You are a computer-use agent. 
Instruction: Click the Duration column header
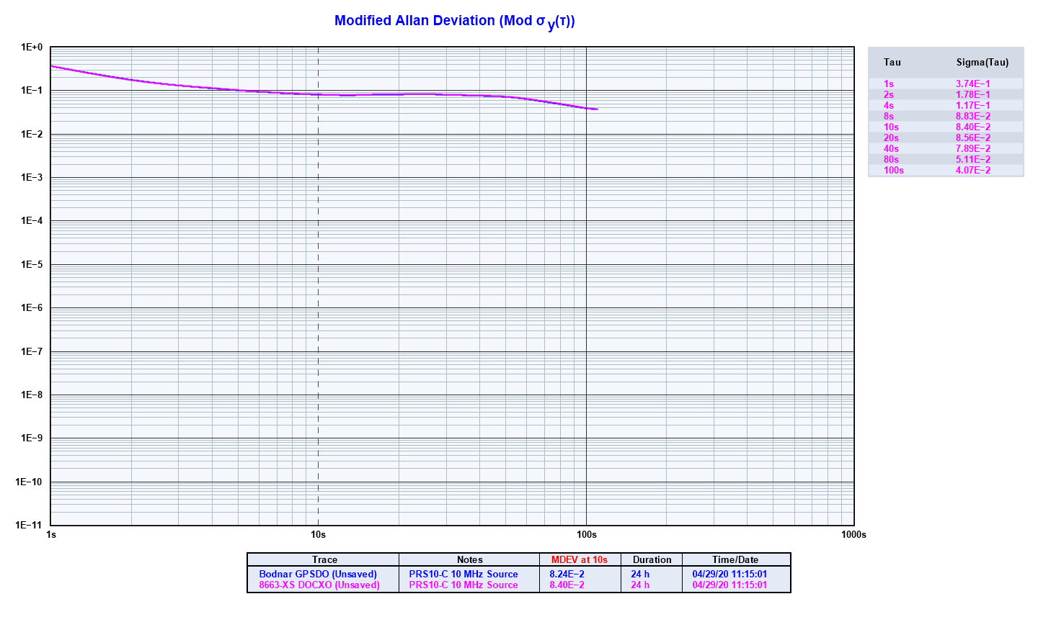652,559
